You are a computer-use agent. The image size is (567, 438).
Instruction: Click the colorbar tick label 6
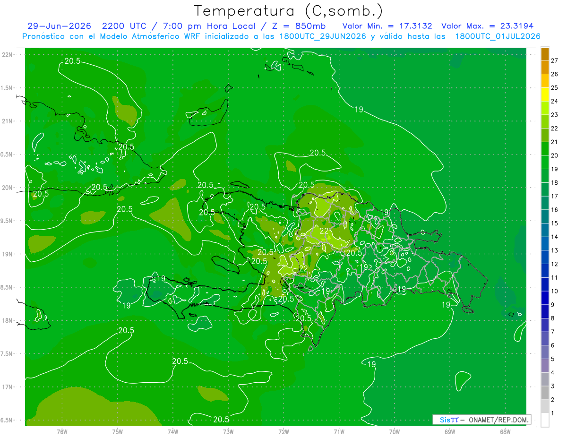click(x=553, y=345)
